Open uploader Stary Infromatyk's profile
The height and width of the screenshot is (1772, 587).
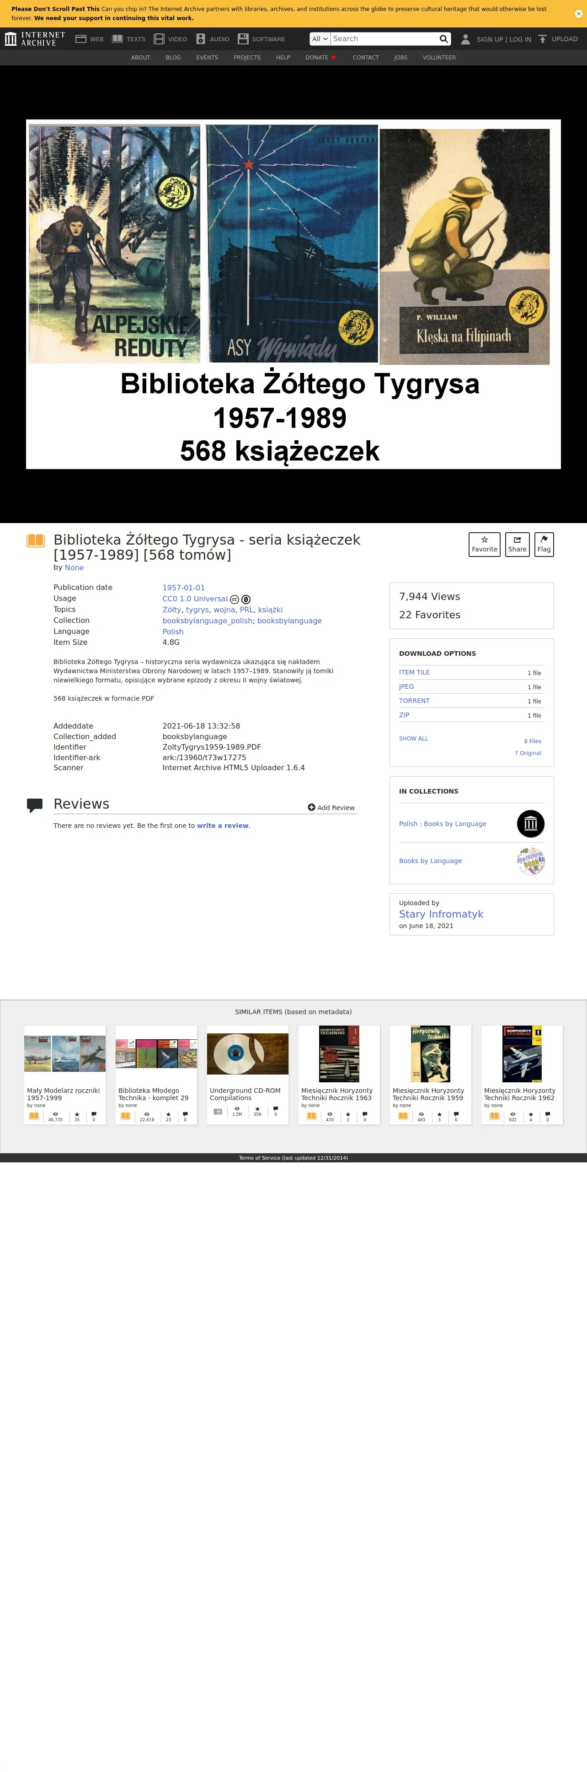[x=441, y=914]
